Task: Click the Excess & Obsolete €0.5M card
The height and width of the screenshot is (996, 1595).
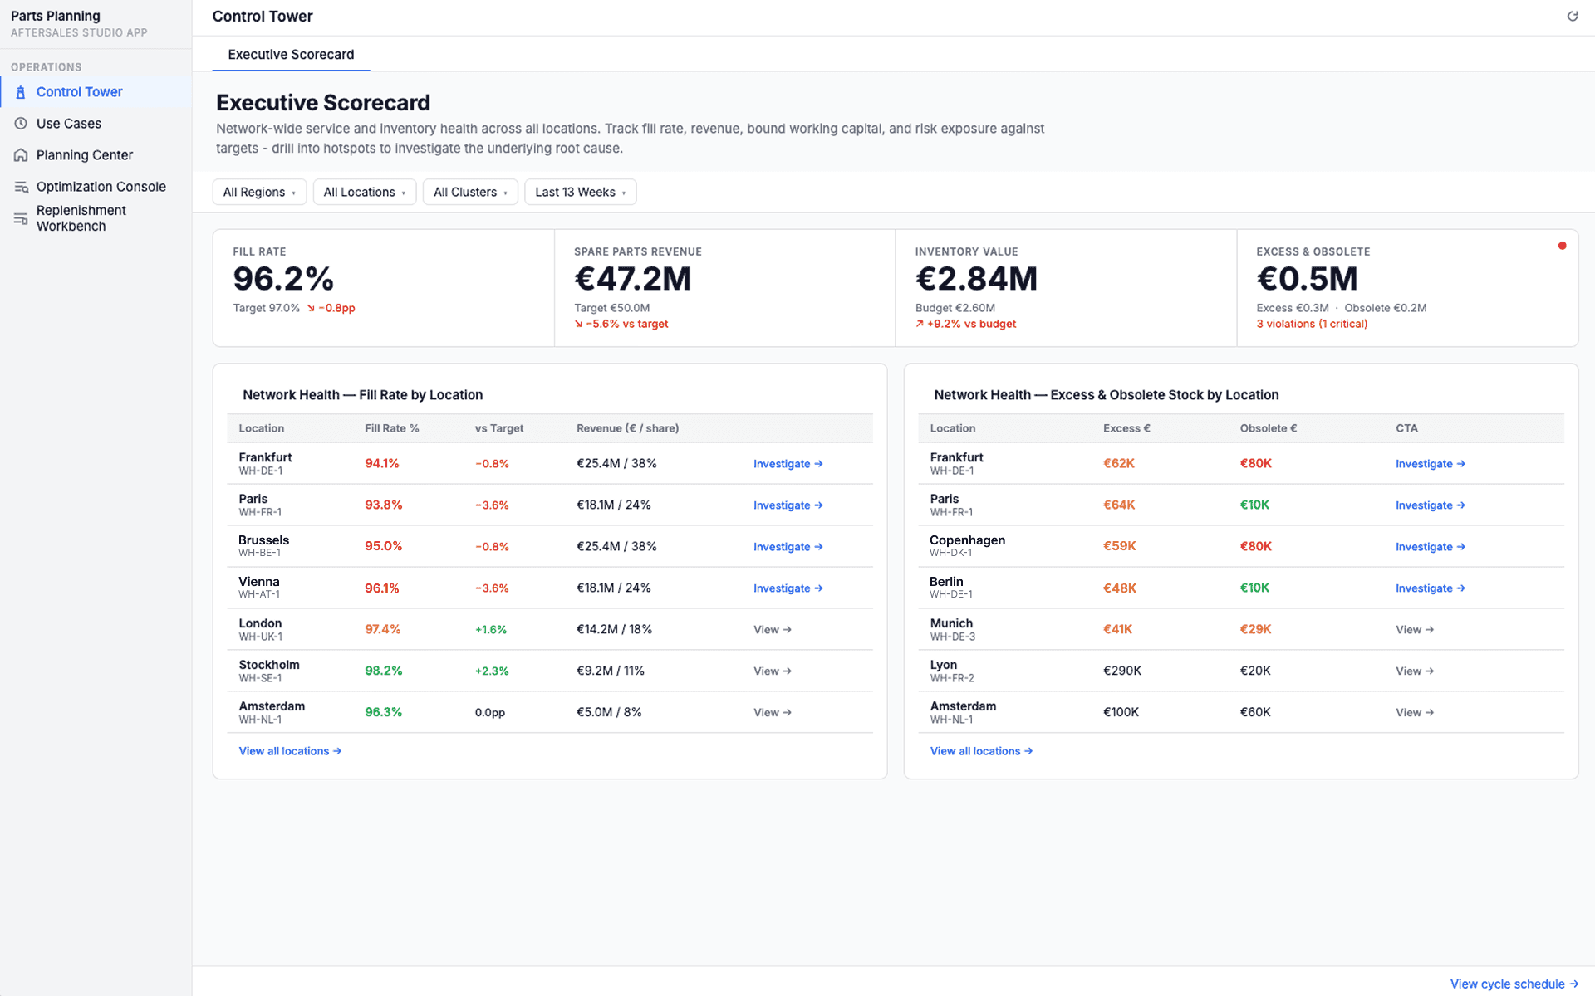Action: tap(1407, 288)
